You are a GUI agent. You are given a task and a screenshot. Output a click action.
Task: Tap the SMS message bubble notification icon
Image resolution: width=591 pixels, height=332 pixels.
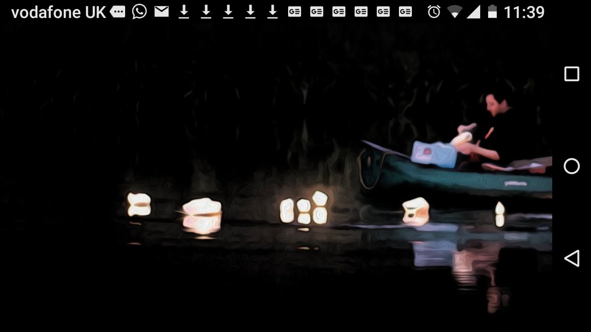click(117, 12)
